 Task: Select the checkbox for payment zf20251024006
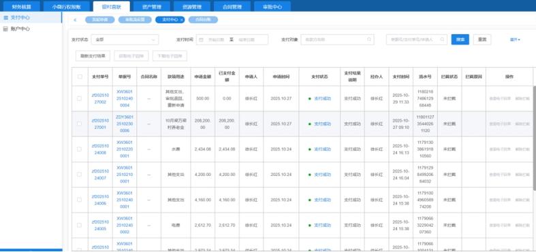[x=80, y=200]
